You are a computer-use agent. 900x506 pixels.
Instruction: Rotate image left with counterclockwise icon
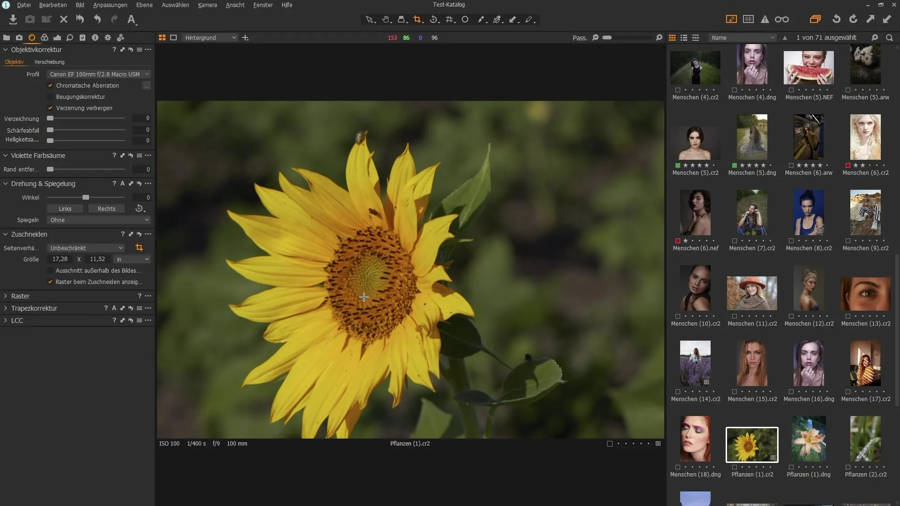click(x=836, y=19)
